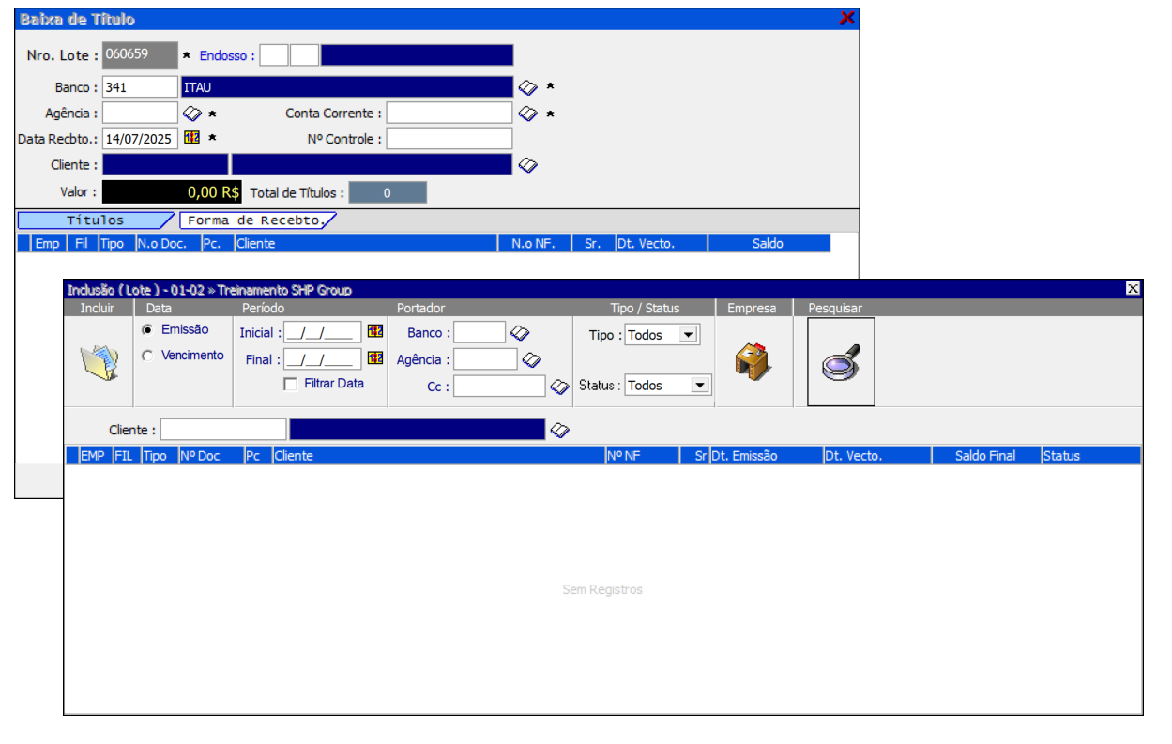Open calendar for Final period date

tap(374, 358)
